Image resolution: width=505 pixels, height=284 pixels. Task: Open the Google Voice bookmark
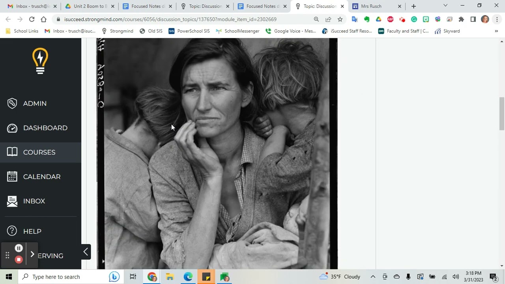pos(291,31)
